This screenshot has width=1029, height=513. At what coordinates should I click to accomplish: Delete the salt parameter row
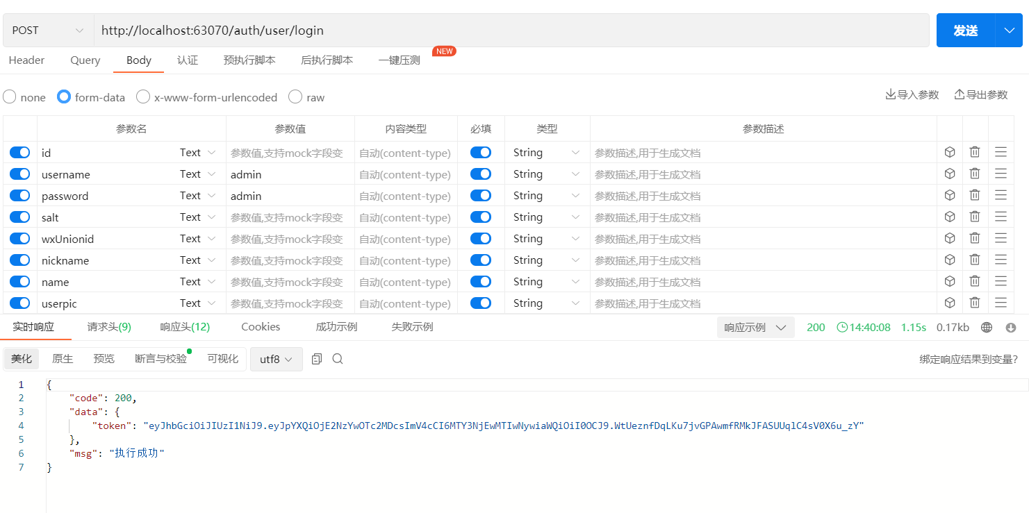[x=975, y=217]
